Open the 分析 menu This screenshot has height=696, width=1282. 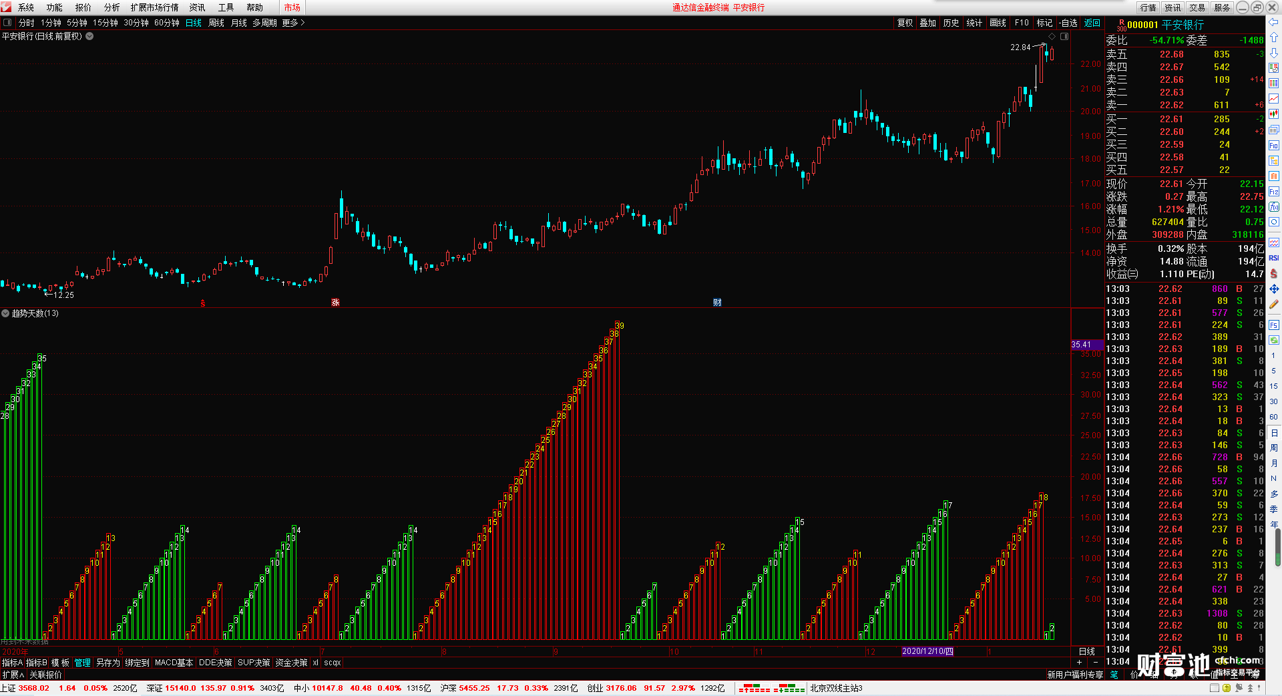(112, 7)
